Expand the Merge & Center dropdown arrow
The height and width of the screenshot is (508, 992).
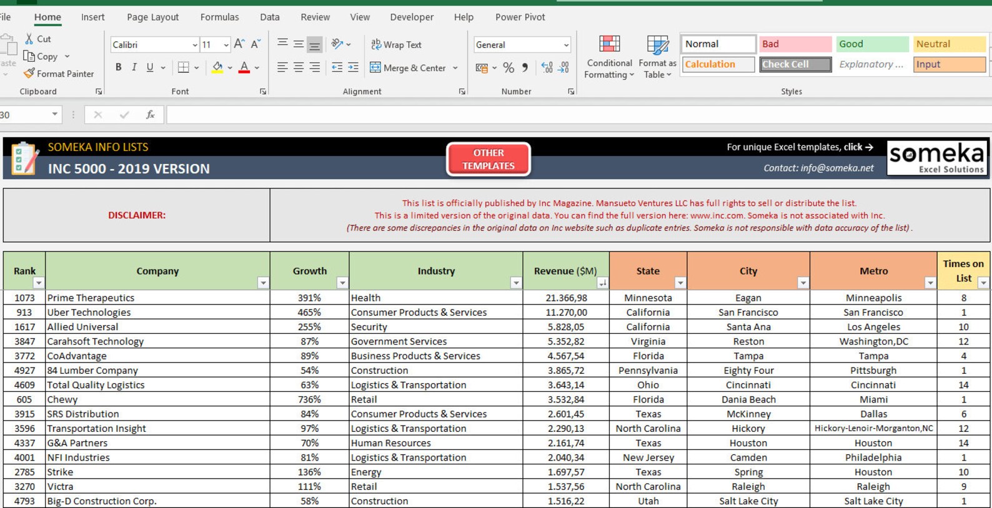click(455, 68)
